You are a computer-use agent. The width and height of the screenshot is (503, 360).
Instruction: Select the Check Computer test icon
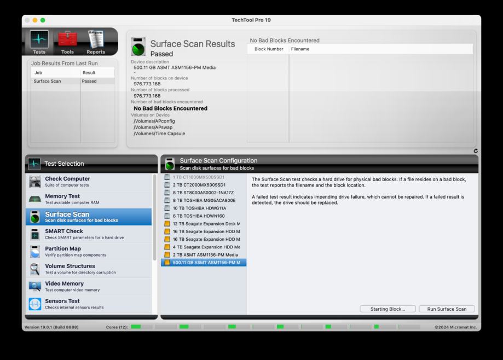click(x=35, y=182)
